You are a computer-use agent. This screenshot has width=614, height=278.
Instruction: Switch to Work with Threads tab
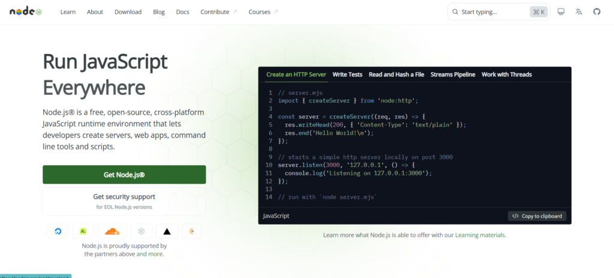coord(507,74)
